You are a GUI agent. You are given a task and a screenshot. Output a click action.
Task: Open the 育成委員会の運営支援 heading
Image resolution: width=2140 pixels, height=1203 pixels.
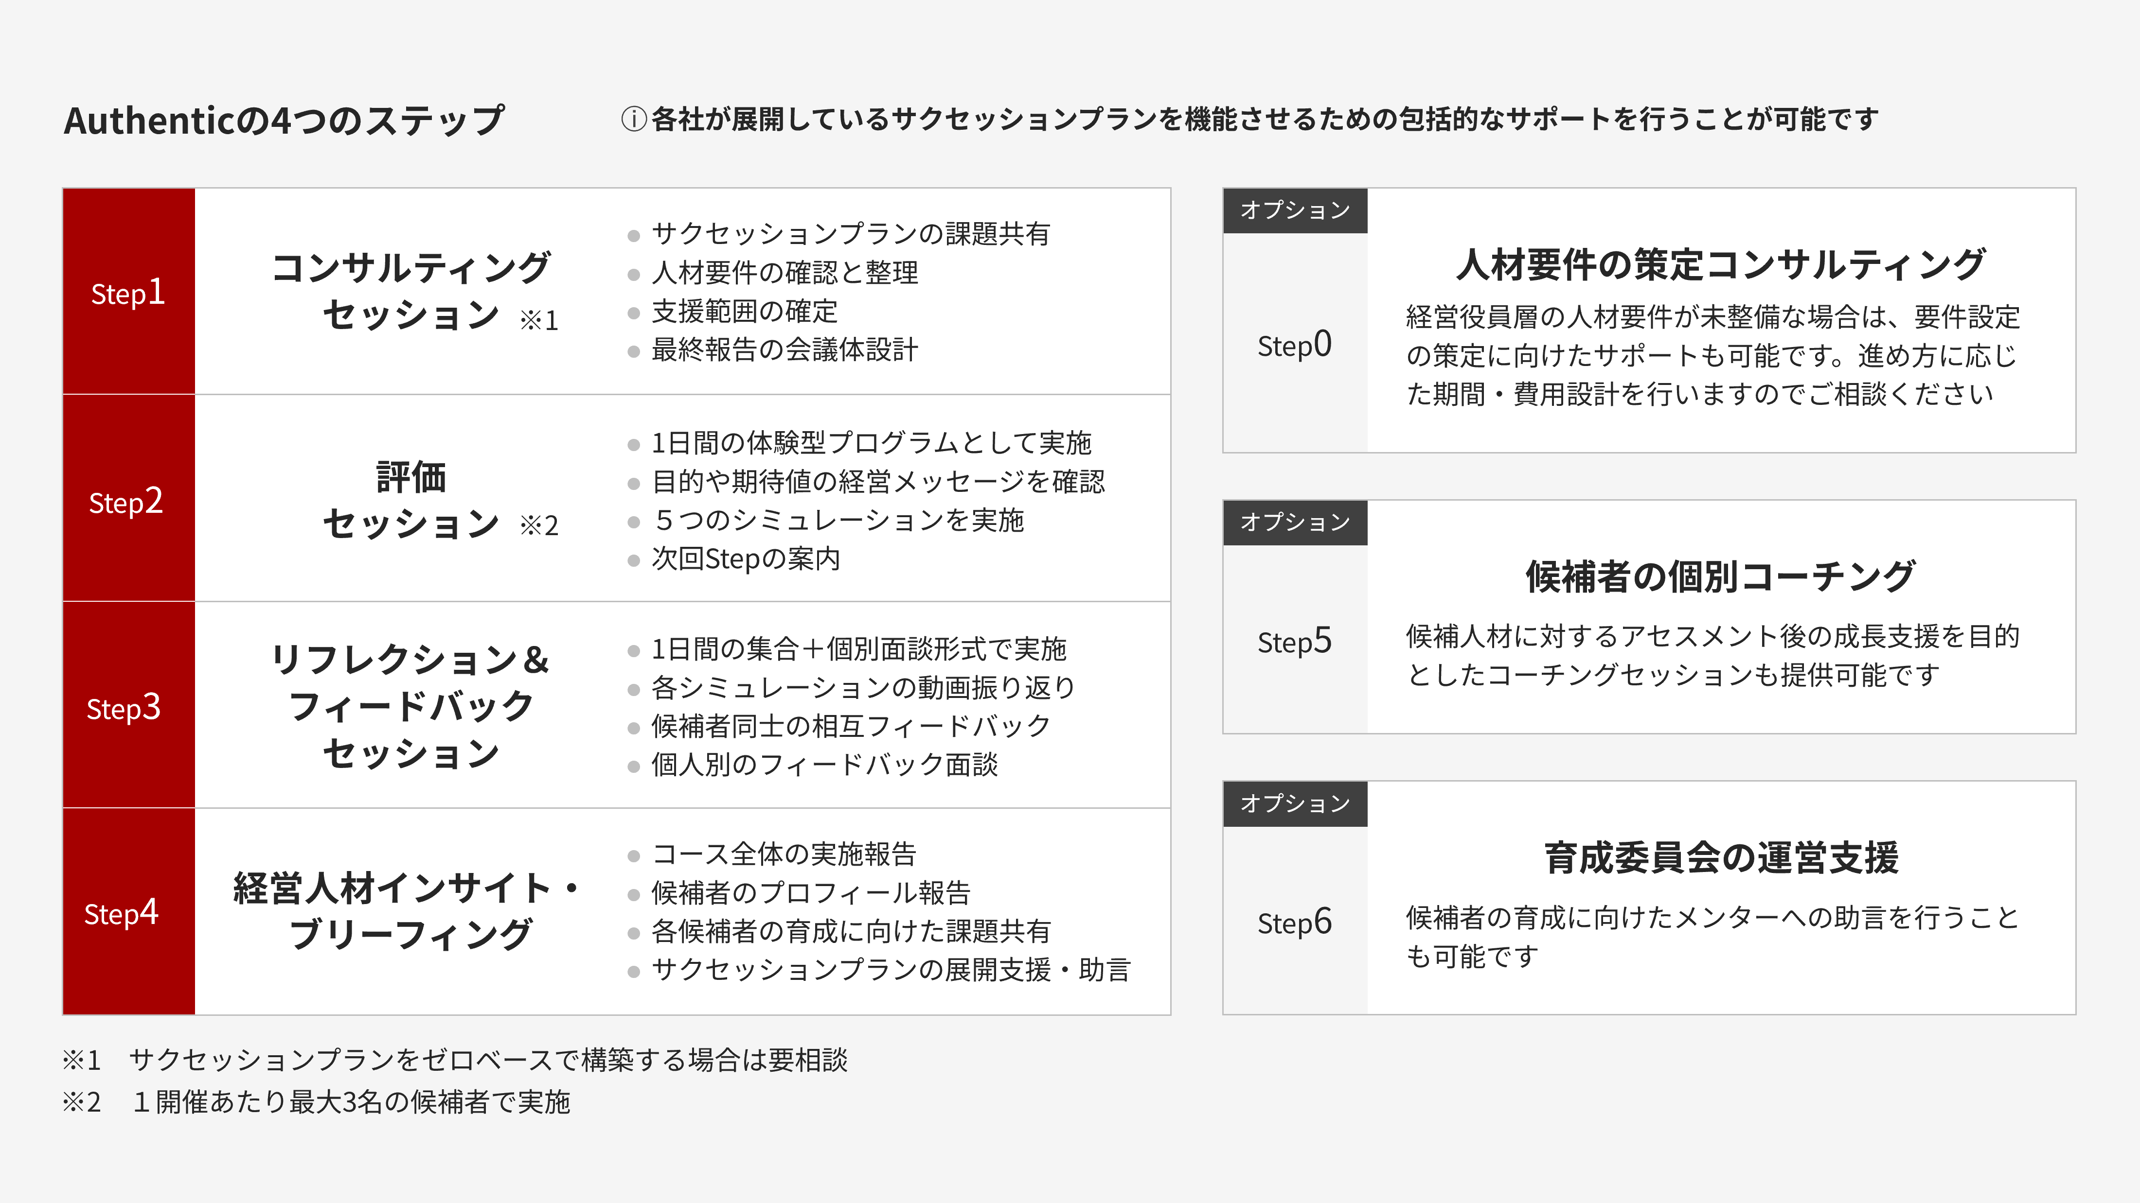click(1720, 858)
